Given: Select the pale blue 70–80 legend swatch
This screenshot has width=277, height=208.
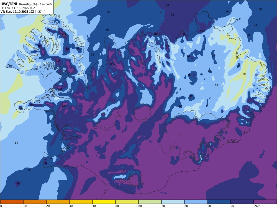Looking at the screenshot, I should click(x=173, y=202).
